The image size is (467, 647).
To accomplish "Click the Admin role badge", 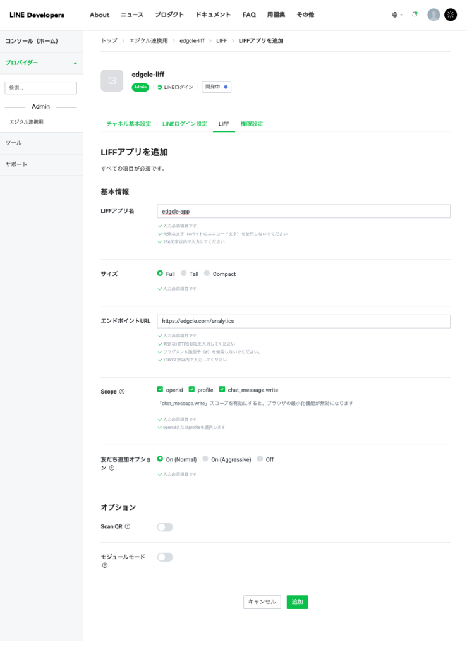I will [x=140, y=87].
